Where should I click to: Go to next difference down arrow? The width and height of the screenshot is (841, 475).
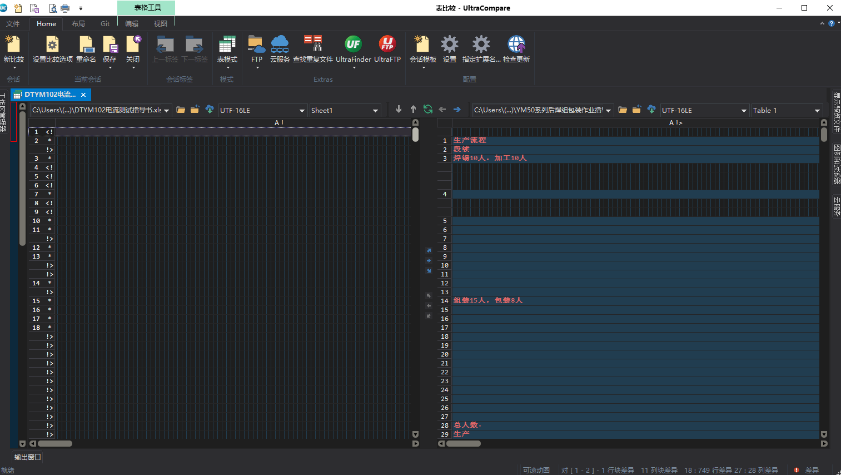point(399,110)
